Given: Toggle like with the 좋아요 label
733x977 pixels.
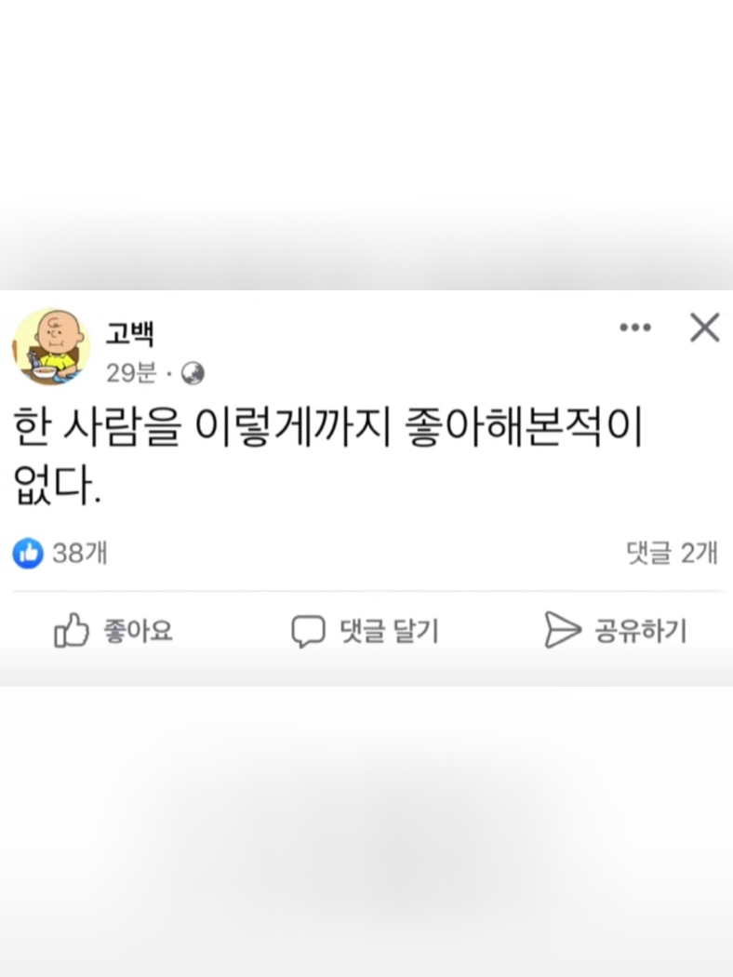Looking at the screenshot, I should (x=138, y=631).
